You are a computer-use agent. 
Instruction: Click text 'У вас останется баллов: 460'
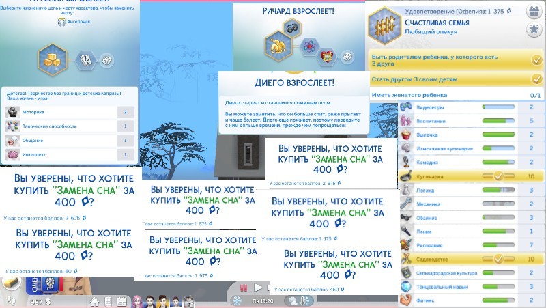309,289
